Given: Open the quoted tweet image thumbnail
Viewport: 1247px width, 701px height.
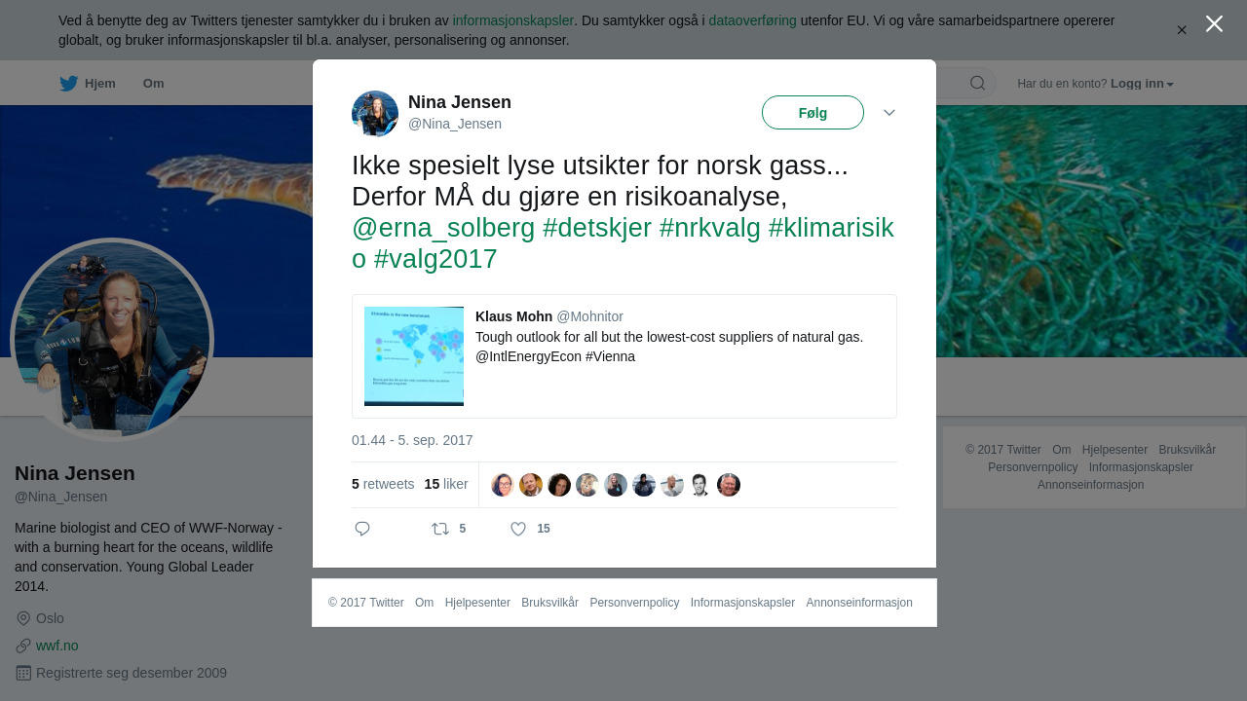Looking at the screenshot, I should click(x=414, y=356).
